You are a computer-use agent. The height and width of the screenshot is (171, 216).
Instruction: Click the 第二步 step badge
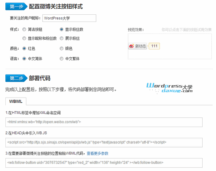(x=17, y=78)
